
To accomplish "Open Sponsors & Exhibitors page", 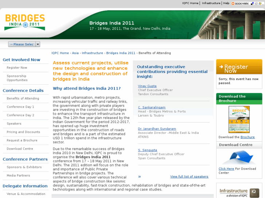I will pyautogui.click(x=24, y=167).
